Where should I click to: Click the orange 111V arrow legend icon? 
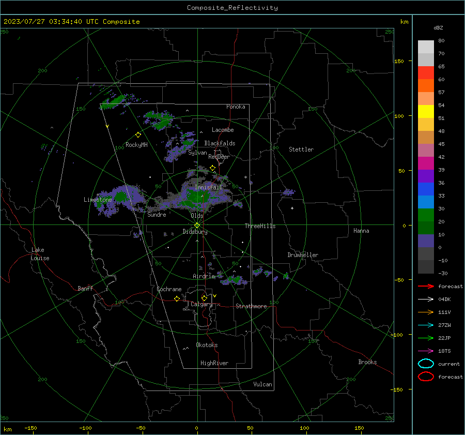click(x=426, y=312)
